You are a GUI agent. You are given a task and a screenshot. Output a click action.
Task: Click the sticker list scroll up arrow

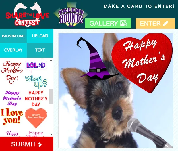51,60
